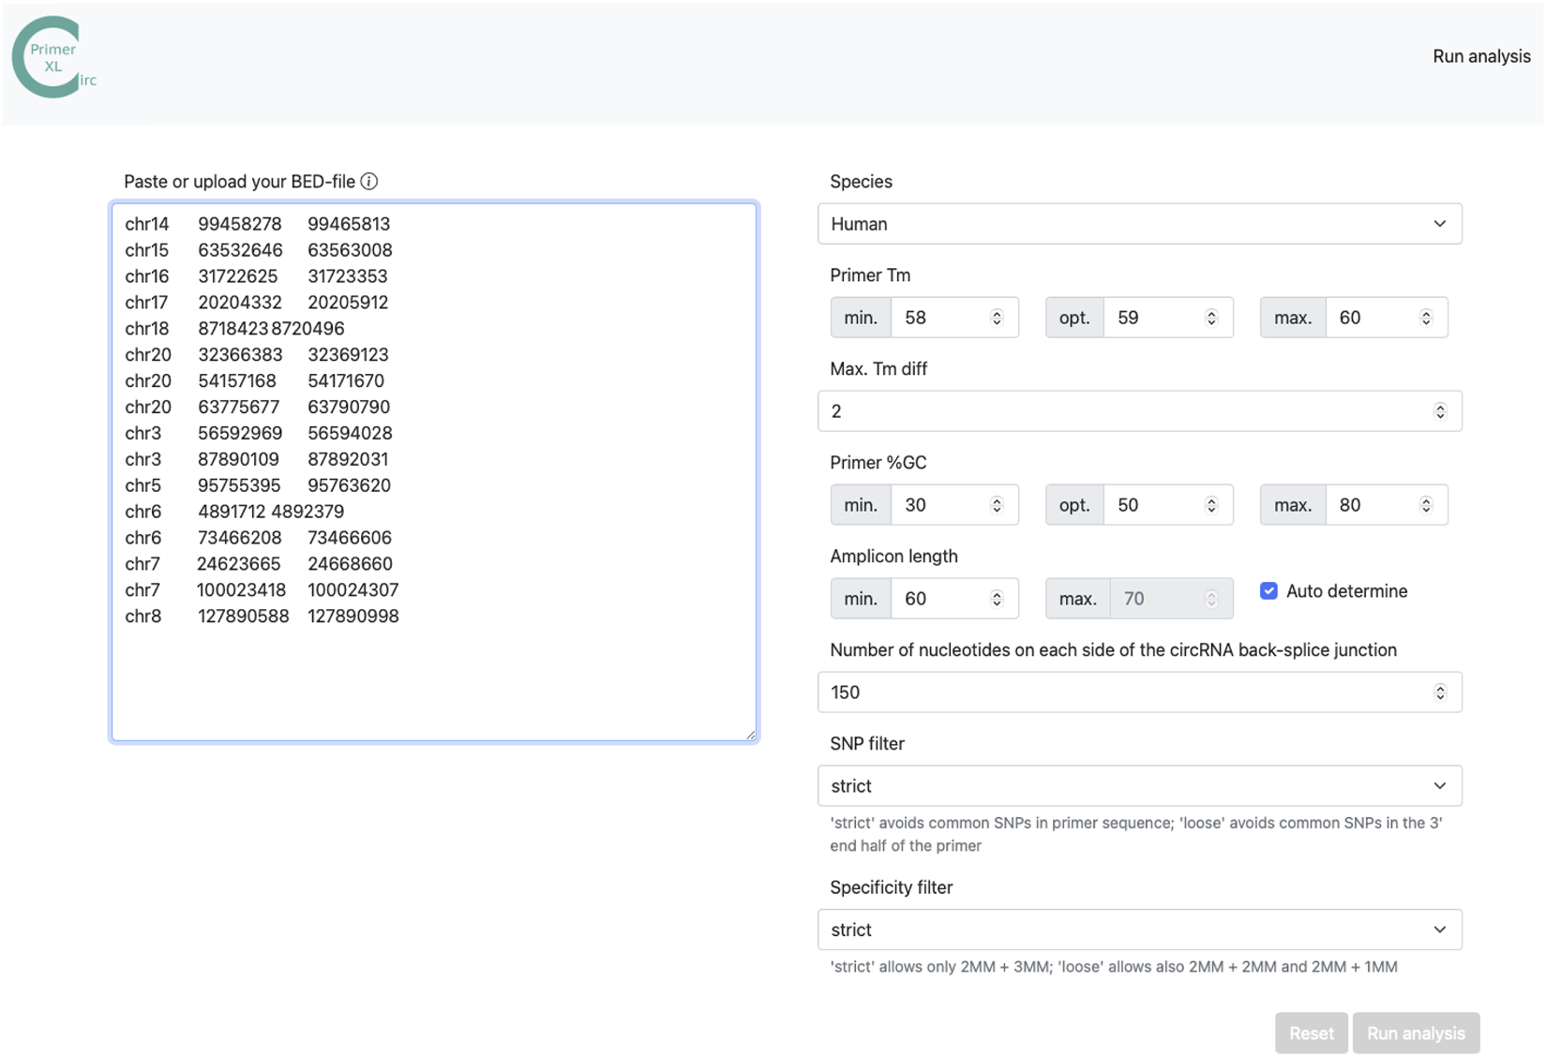
Task: Open Run analysis in top navigation
Action: click(1480, 56)
